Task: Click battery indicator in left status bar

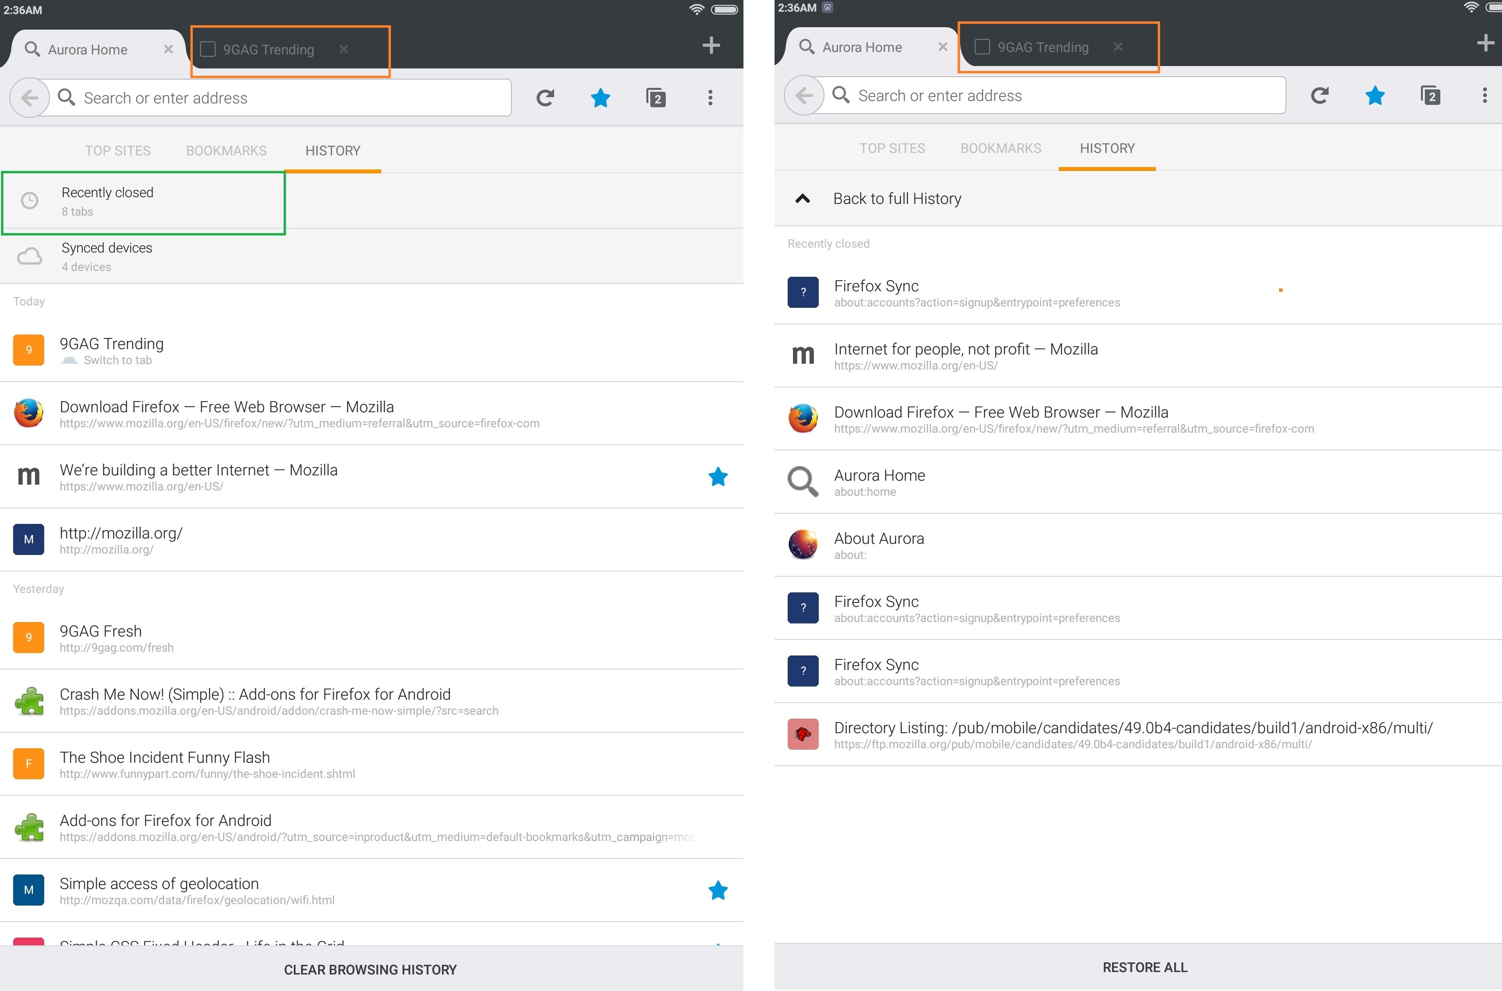Action: (x=724, y=10)
